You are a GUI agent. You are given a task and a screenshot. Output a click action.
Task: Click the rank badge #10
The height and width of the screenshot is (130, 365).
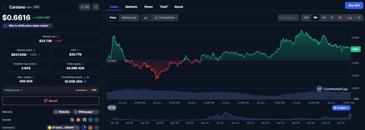pos(37,7)
